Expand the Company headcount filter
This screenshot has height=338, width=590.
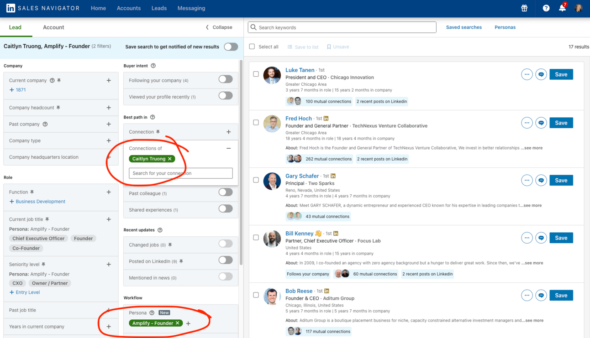109,108
